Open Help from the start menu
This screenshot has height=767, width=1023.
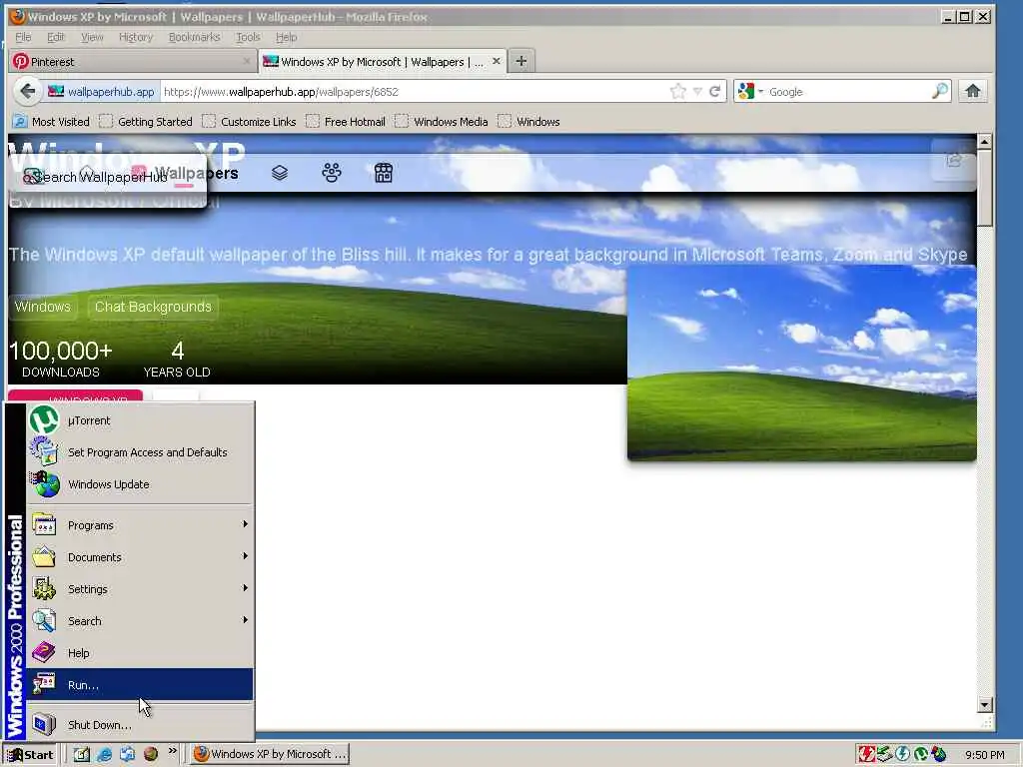140,653
